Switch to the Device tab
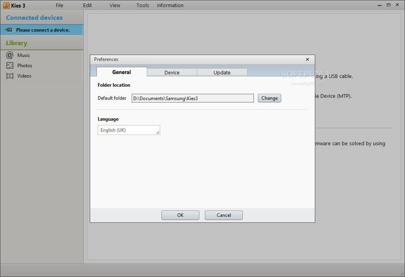Screen dimensions: 405x277 [x=172, y=72]
